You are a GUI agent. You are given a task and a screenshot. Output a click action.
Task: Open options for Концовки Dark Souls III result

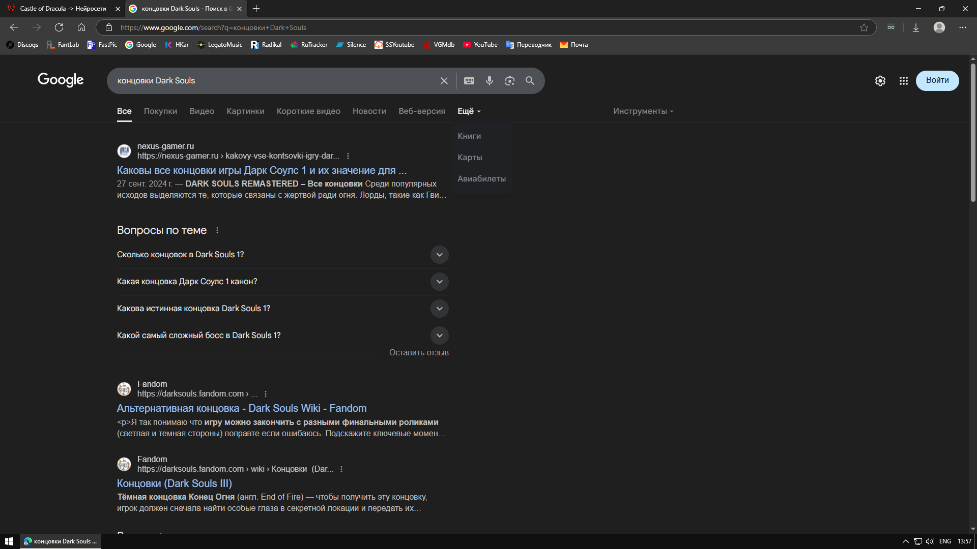(341, 469)
